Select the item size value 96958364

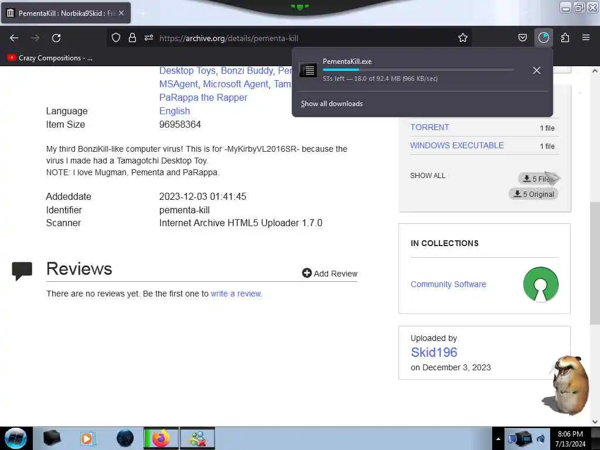180,124
